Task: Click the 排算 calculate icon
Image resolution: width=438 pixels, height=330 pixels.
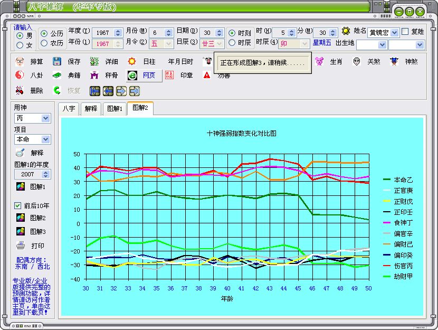Action: (x=20, y=62)
